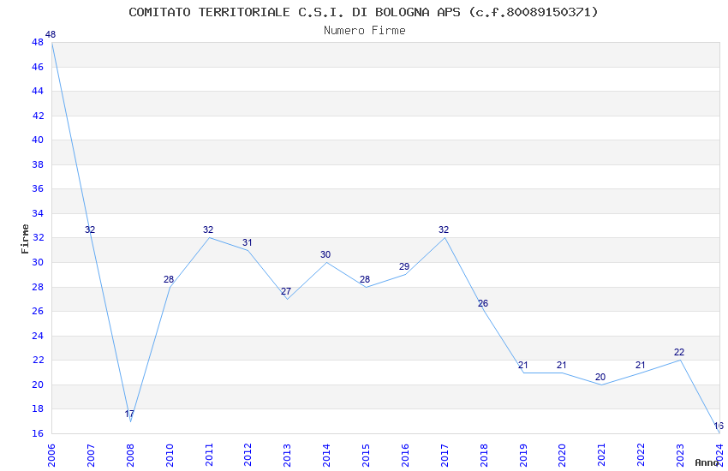Click the chart title 'COMITATO TERRITORIALE C.S.I. DI BOLOGNA APS'
Viewport: 728px width, 471px height.
point(295,12)
